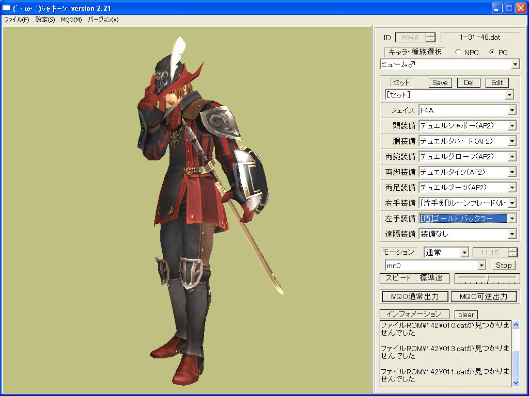
Task: Click the Del set button
Action: 469,82
